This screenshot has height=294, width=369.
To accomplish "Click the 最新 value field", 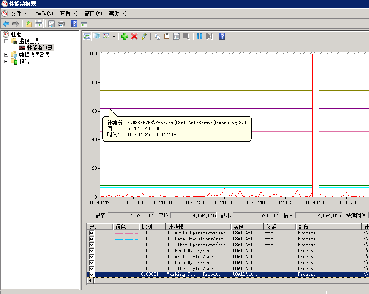I will click(x=131, y=215).
